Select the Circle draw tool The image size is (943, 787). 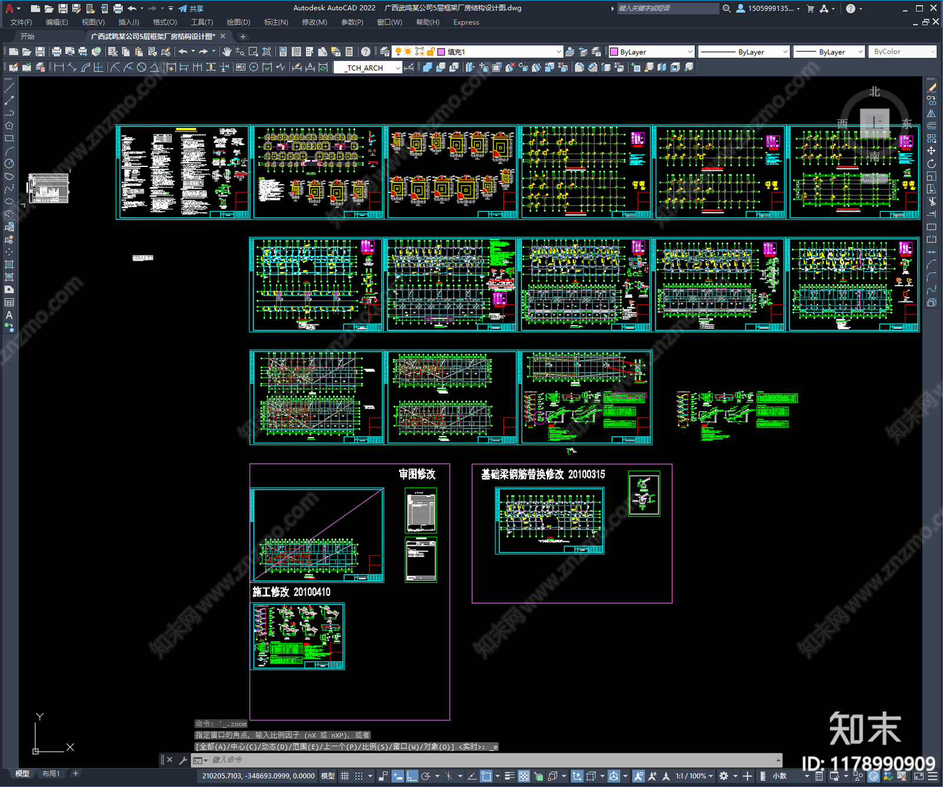tap(9, 163)
